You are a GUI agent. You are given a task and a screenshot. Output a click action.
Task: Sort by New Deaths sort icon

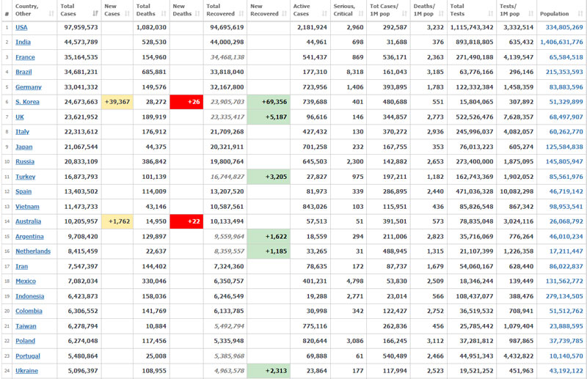point(197,14)
